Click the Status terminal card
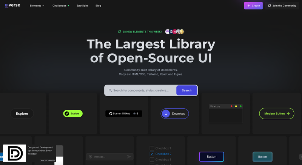302x165 pixels. coord(226,114)
